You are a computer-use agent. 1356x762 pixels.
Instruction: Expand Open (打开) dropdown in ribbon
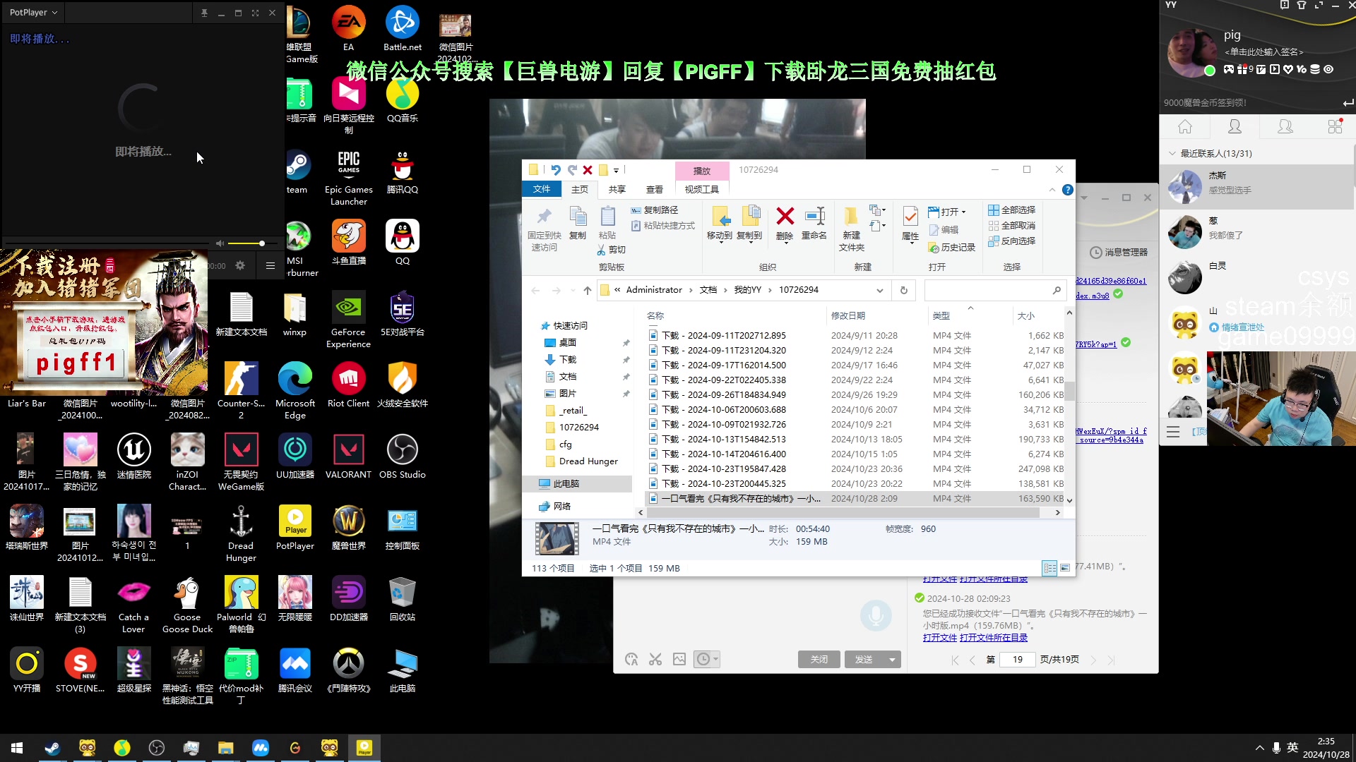[963, 212]
